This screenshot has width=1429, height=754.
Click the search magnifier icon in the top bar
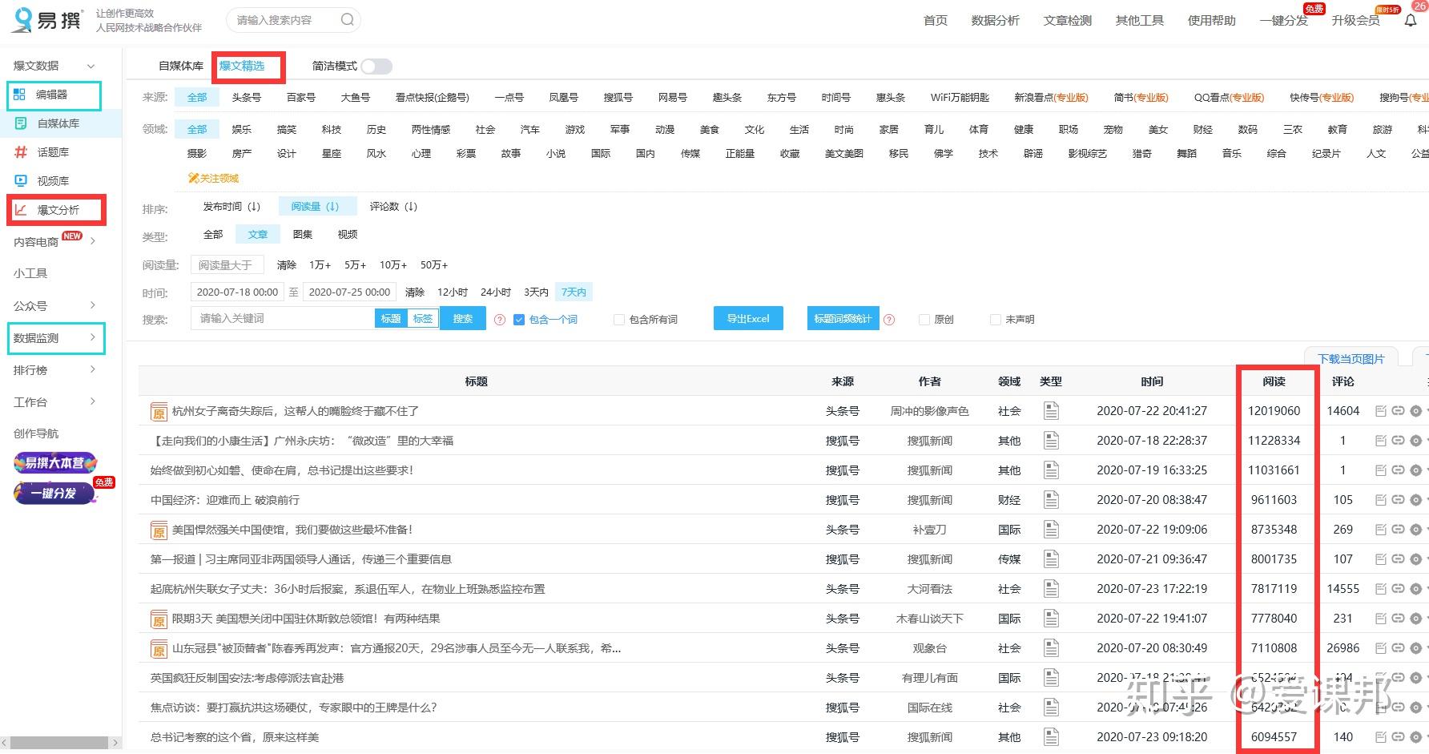pyautogui.click(x=347, y=20)
